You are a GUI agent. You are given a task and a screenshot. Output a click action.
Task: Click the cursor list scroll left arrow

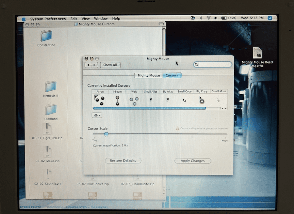pyautogui.click(x=222, y=108)
